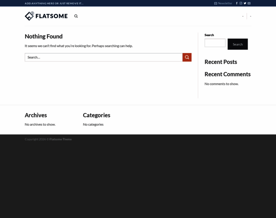Open the Instagram social icon

tap(241, 3)
